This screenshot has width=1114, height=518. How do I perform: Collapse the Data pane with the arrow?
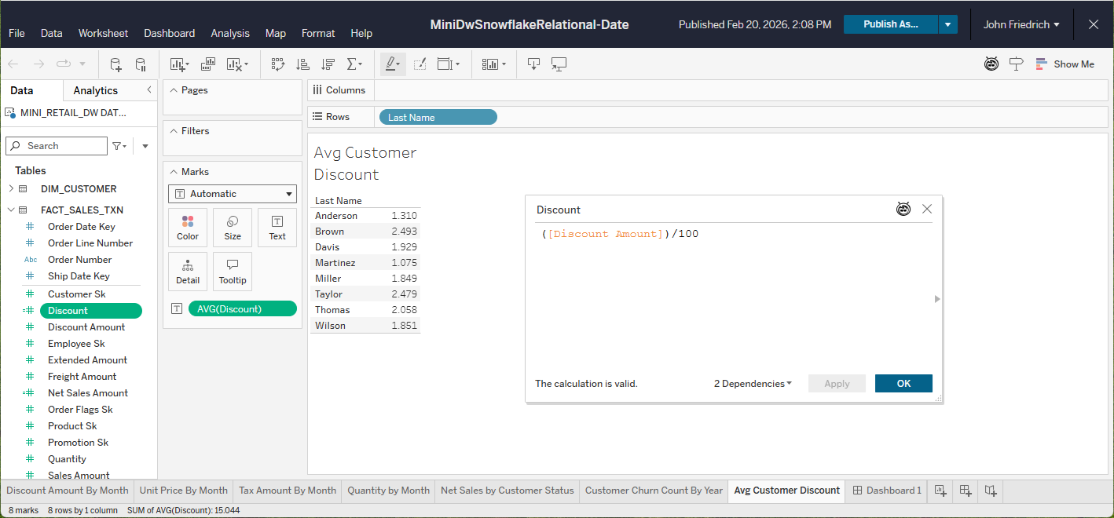(149, 90)
